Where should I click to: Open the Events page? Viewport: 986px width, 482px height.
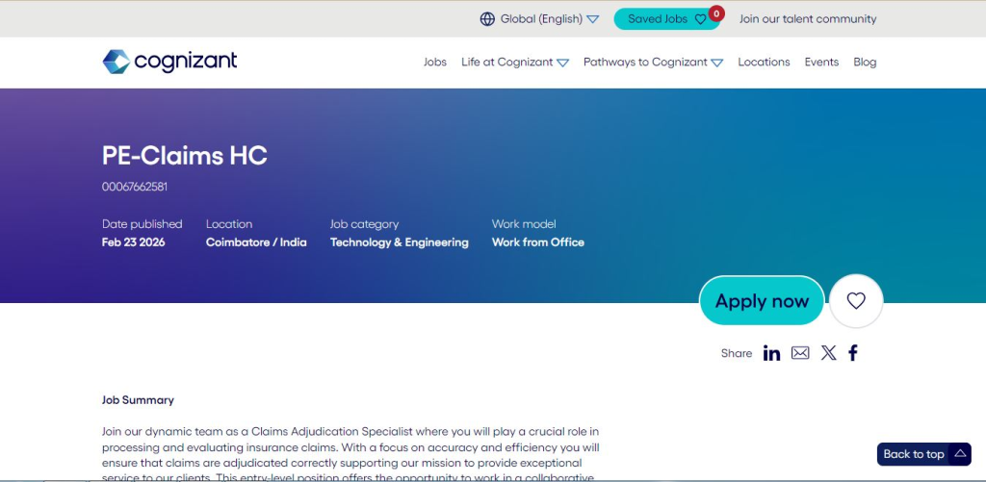(821, 63)
